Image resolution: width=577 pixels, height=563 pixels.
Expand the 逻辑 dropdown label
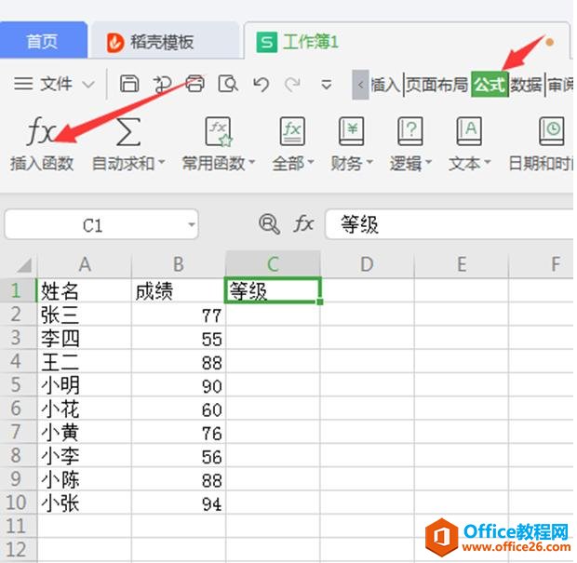[410, 164]
